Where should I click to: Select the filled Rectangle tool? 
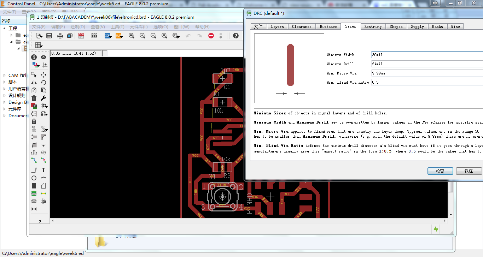click(34, 186)
